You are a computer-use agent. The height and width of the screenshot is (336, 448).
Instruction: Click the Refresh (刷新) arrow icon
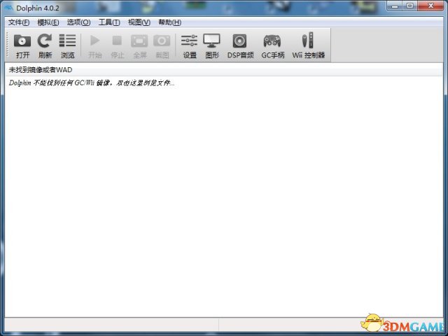coord(45,41)
